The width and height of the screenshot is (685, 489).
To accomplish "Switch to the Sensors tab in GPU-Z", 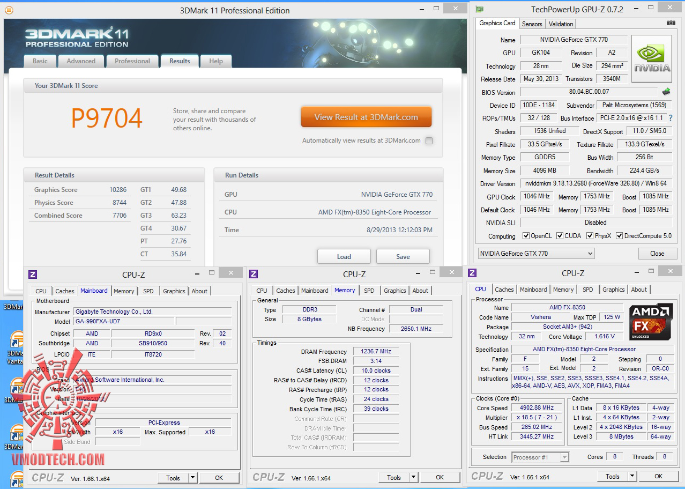I will [532, 24].
